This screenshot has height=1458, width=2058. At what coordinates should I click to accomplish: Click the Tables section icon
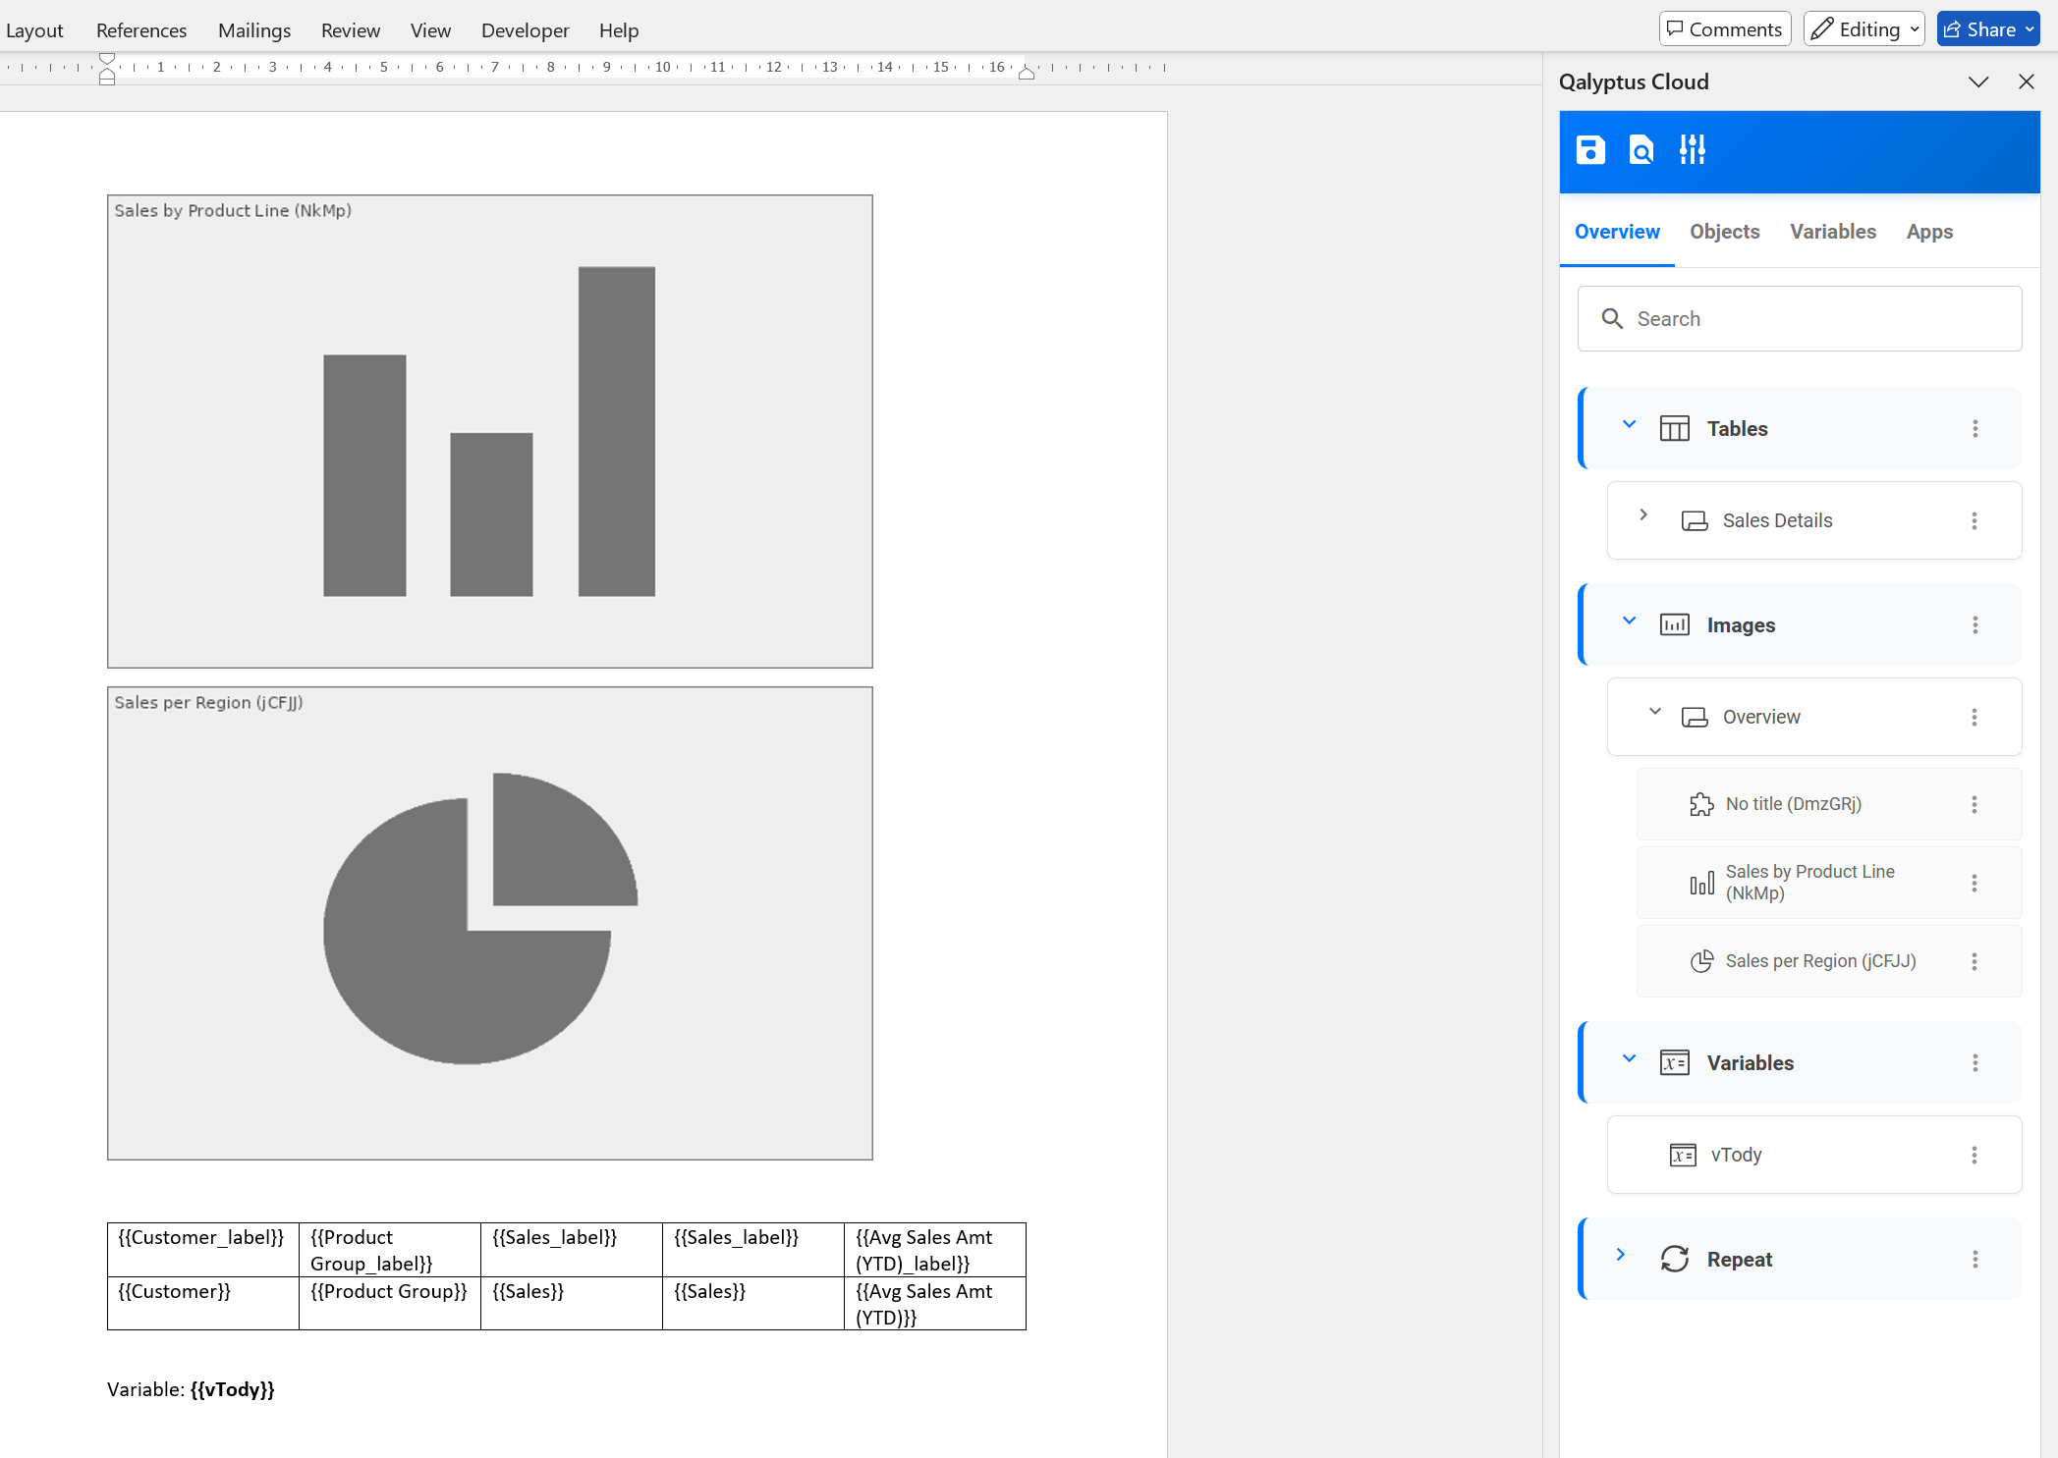(x=1675, y=428)
